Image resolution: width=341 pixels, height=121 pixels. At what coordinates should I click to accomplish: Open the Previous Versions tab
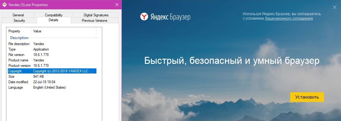(94, 21)
